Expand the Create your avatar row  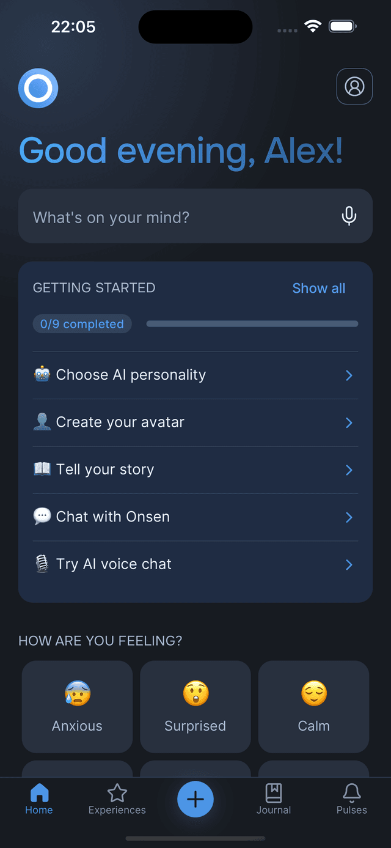pos(195,422)
